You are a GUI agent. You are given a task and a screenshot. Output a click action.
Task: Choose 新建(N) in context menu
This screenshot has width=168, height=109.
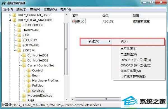tap(96, 41)
